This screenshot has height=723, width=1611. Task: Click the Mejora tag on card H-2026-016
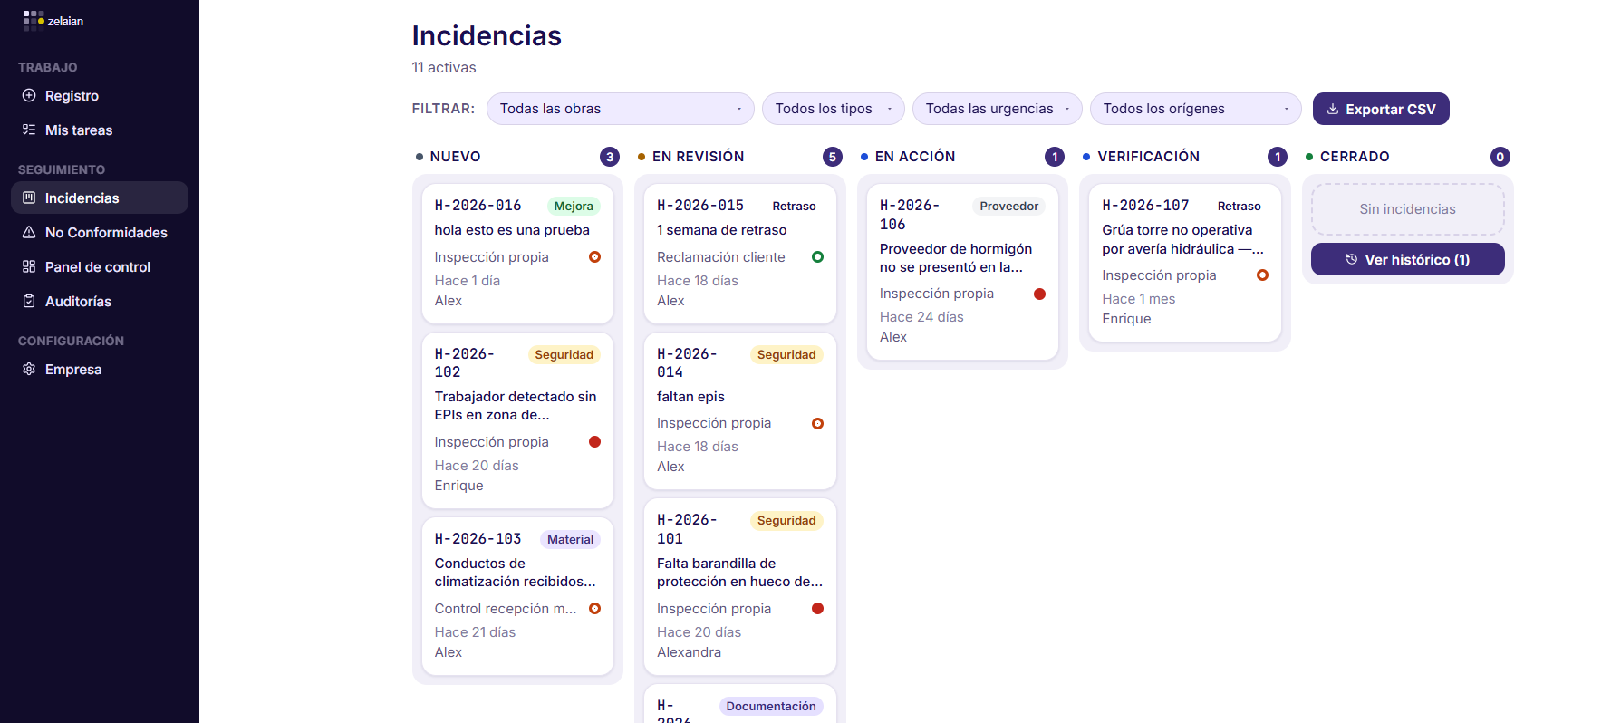[x=574, y=206]
